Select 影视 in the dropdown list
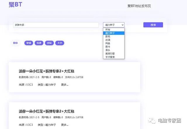The width and height of the screenshot is (187, 129). click(x=114, y=36)
